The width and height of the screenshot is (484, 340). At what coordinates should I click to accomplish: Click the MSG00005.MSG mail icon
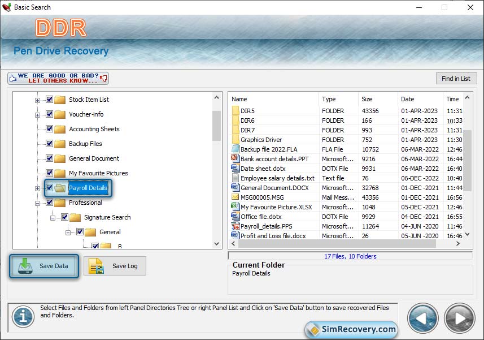(x=236, y=197)
